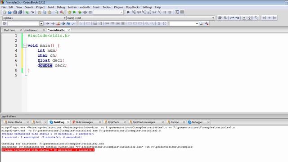Copy the selected text
The image size is (288, 162).
pyautogui.click(x=45, y=12)
